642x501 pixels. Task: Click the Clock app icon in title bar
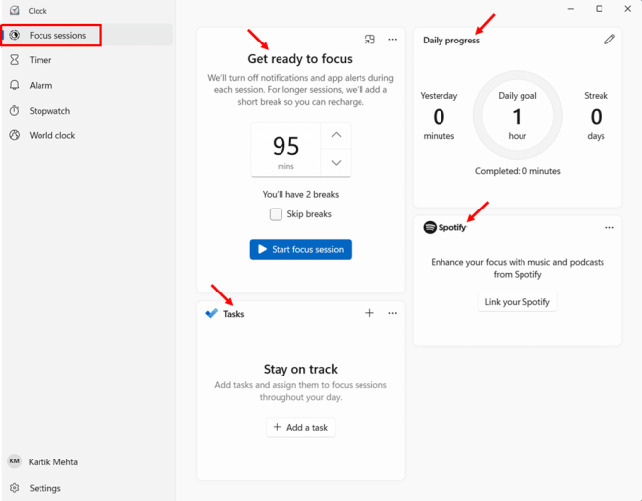click(x=15, y=10)
